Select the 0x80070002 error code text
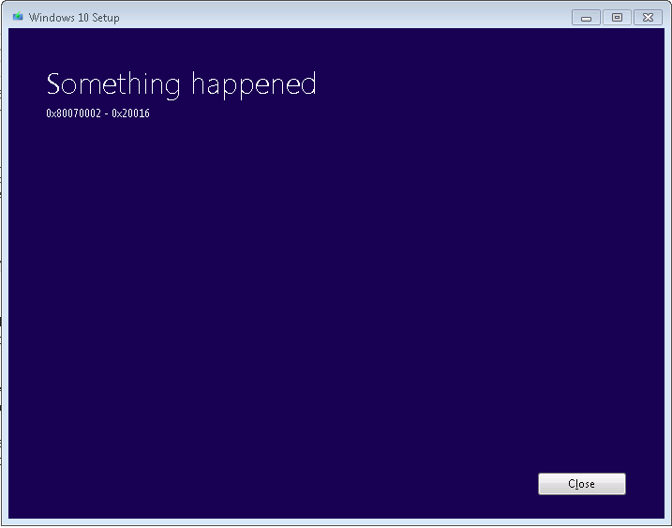Image resolution: width=672 pixels, height=528 pixels. pos(74,113)
